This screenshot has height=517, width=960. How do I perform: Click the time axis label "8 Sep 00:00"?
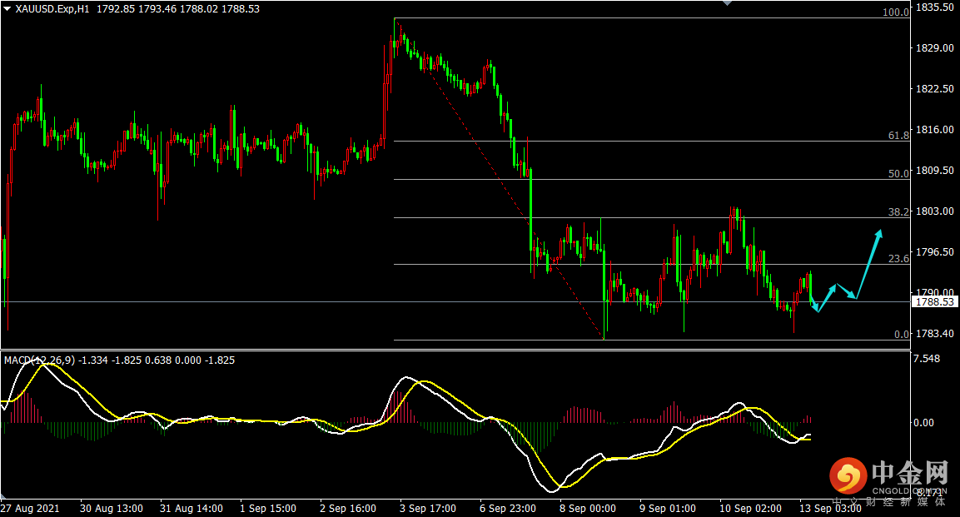[x=588, y=509]
